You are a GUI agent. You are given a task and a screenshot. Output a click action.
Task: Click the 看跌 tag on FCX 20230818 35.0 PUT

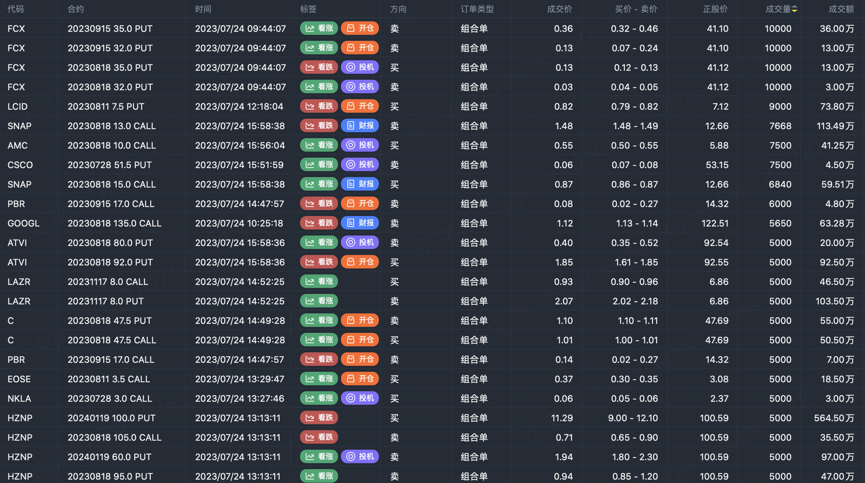click(319, 67)
